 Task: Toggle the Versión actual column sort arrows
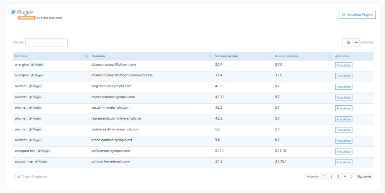coord(270,56)
